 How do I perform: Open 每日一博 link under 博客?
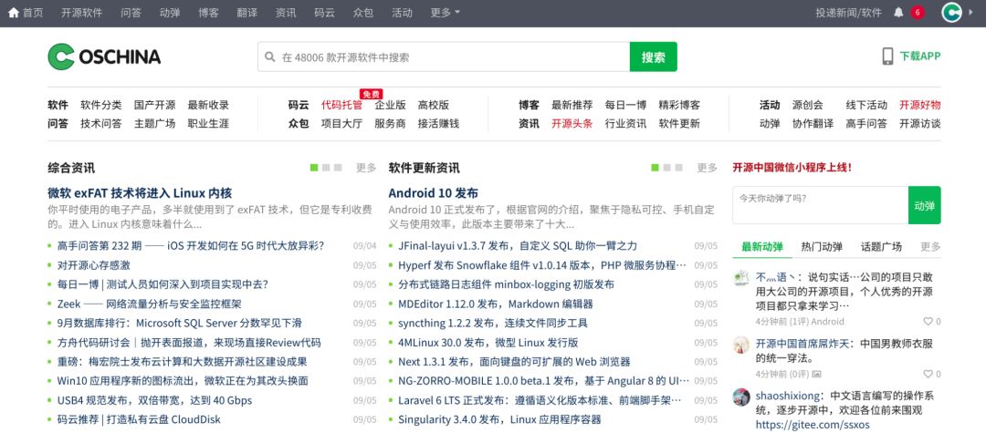[625, 105]
